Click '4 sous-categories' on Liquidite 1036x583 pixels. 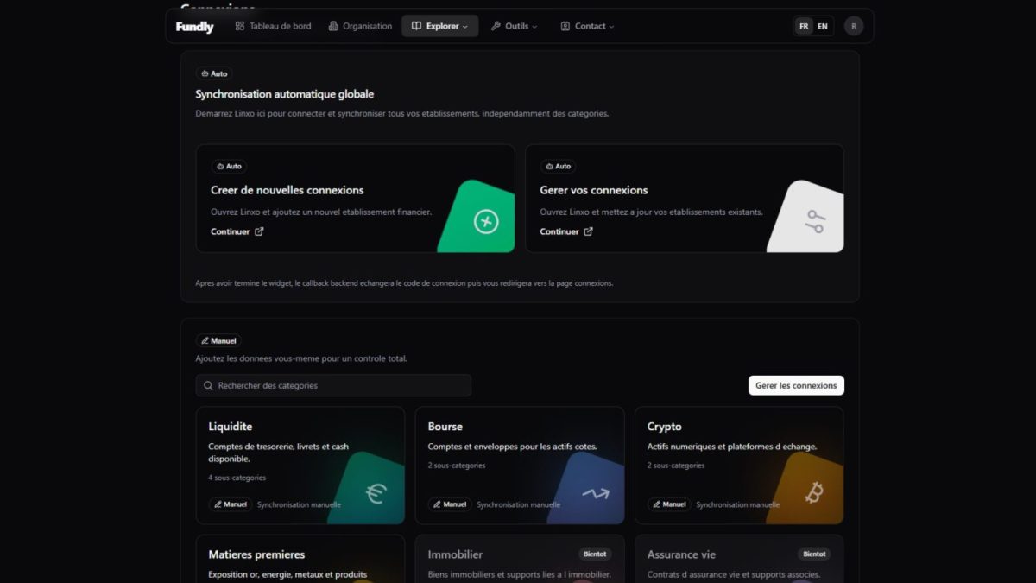[237, 478]
